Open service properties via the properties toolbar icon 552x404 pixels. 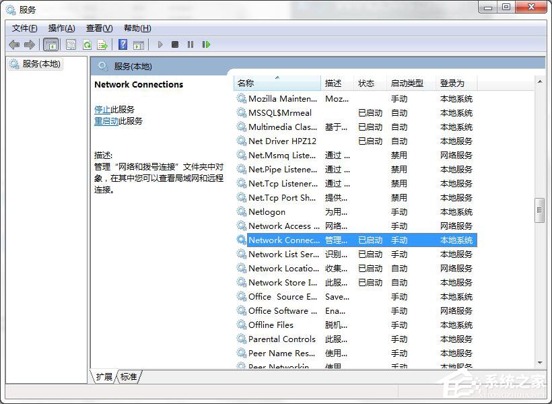coord(71,44)
